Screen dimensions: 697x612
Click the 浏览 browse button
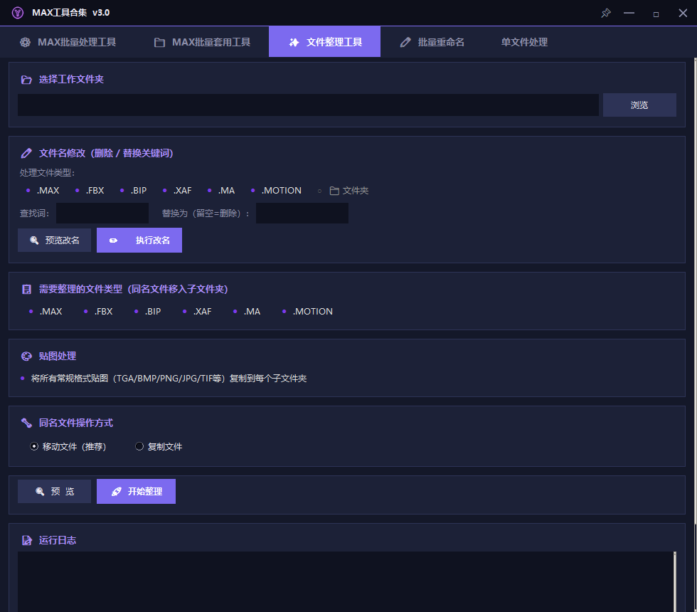pyautogui.click(x=639, y=105)
